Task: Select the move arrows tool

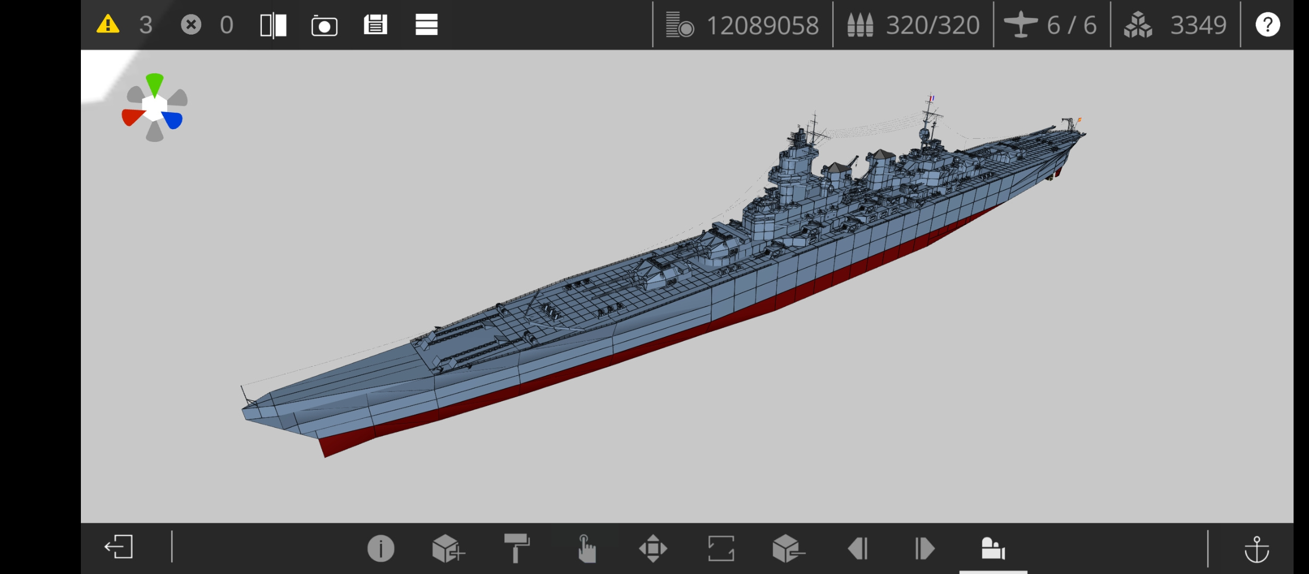Action: [x=653, y=548]
